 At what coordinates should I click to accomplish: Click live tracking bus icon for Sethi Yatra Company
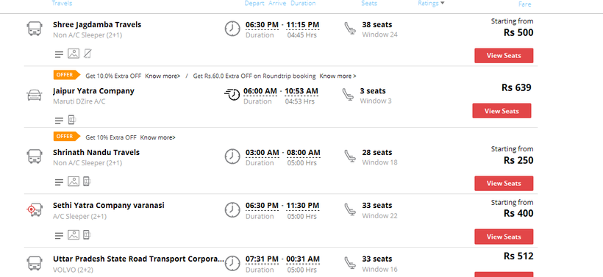pyautogui.click(x=34, y=209)
